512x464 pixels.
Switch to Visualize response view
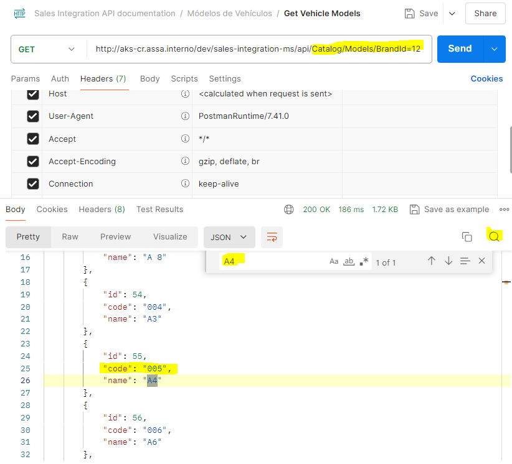(170, 237)
